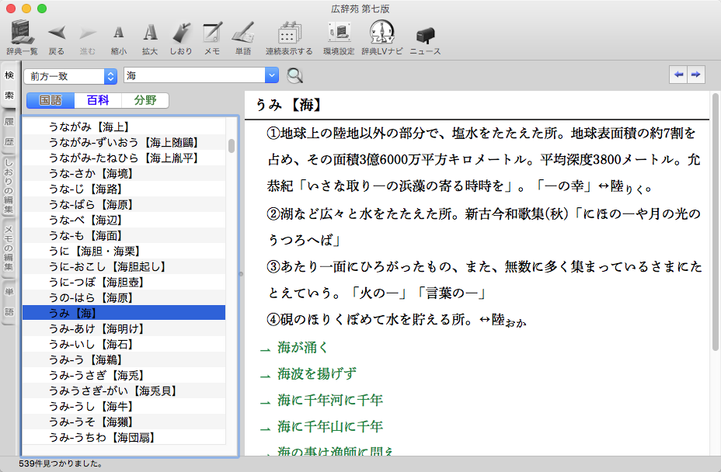Select entry うながみ-たねひら【海上胤平】

pyautogui.click(x=124, y=158)
